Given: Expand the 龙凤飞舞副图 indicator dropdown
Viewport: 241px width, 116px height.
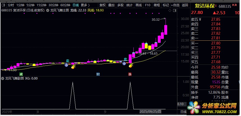Looking at the screenshot, I should pos(2,78).
